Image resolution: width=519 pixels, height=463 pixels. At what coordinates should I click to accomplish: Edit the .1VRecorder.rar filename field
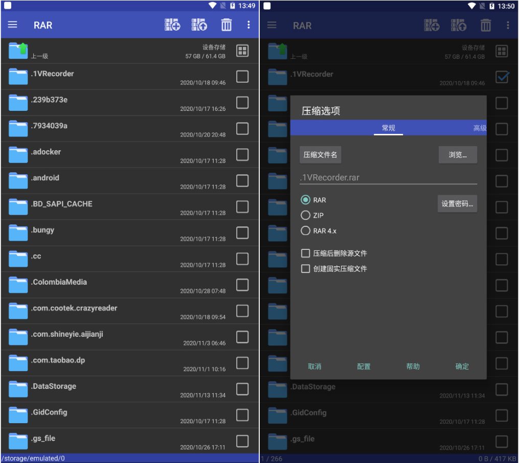388,178
